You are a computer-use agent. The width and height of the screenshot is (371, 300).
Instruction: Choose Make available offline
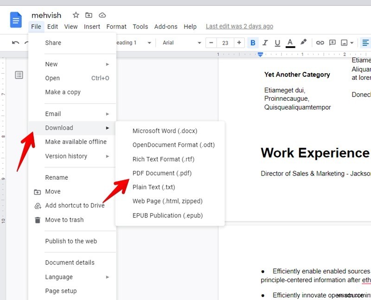(72, 142)
